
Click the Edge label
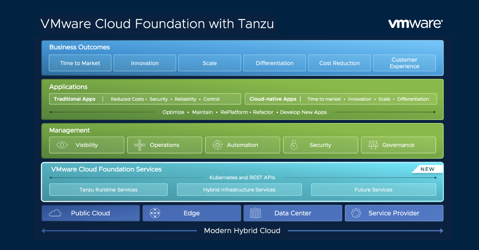192,213
